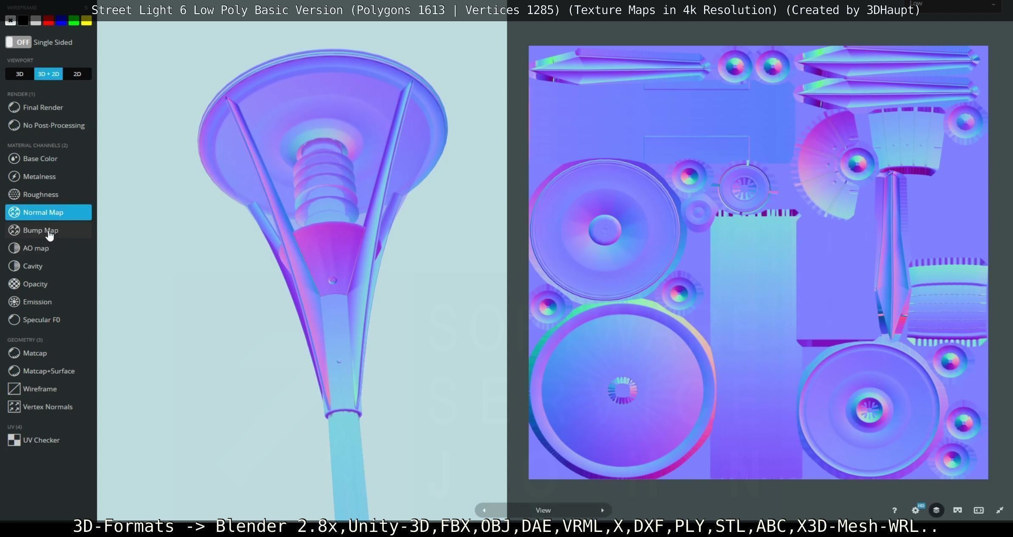This screenshot has height=537, width=1013.
Task: Show the UV Checker texture
Action: pos(41,440)
